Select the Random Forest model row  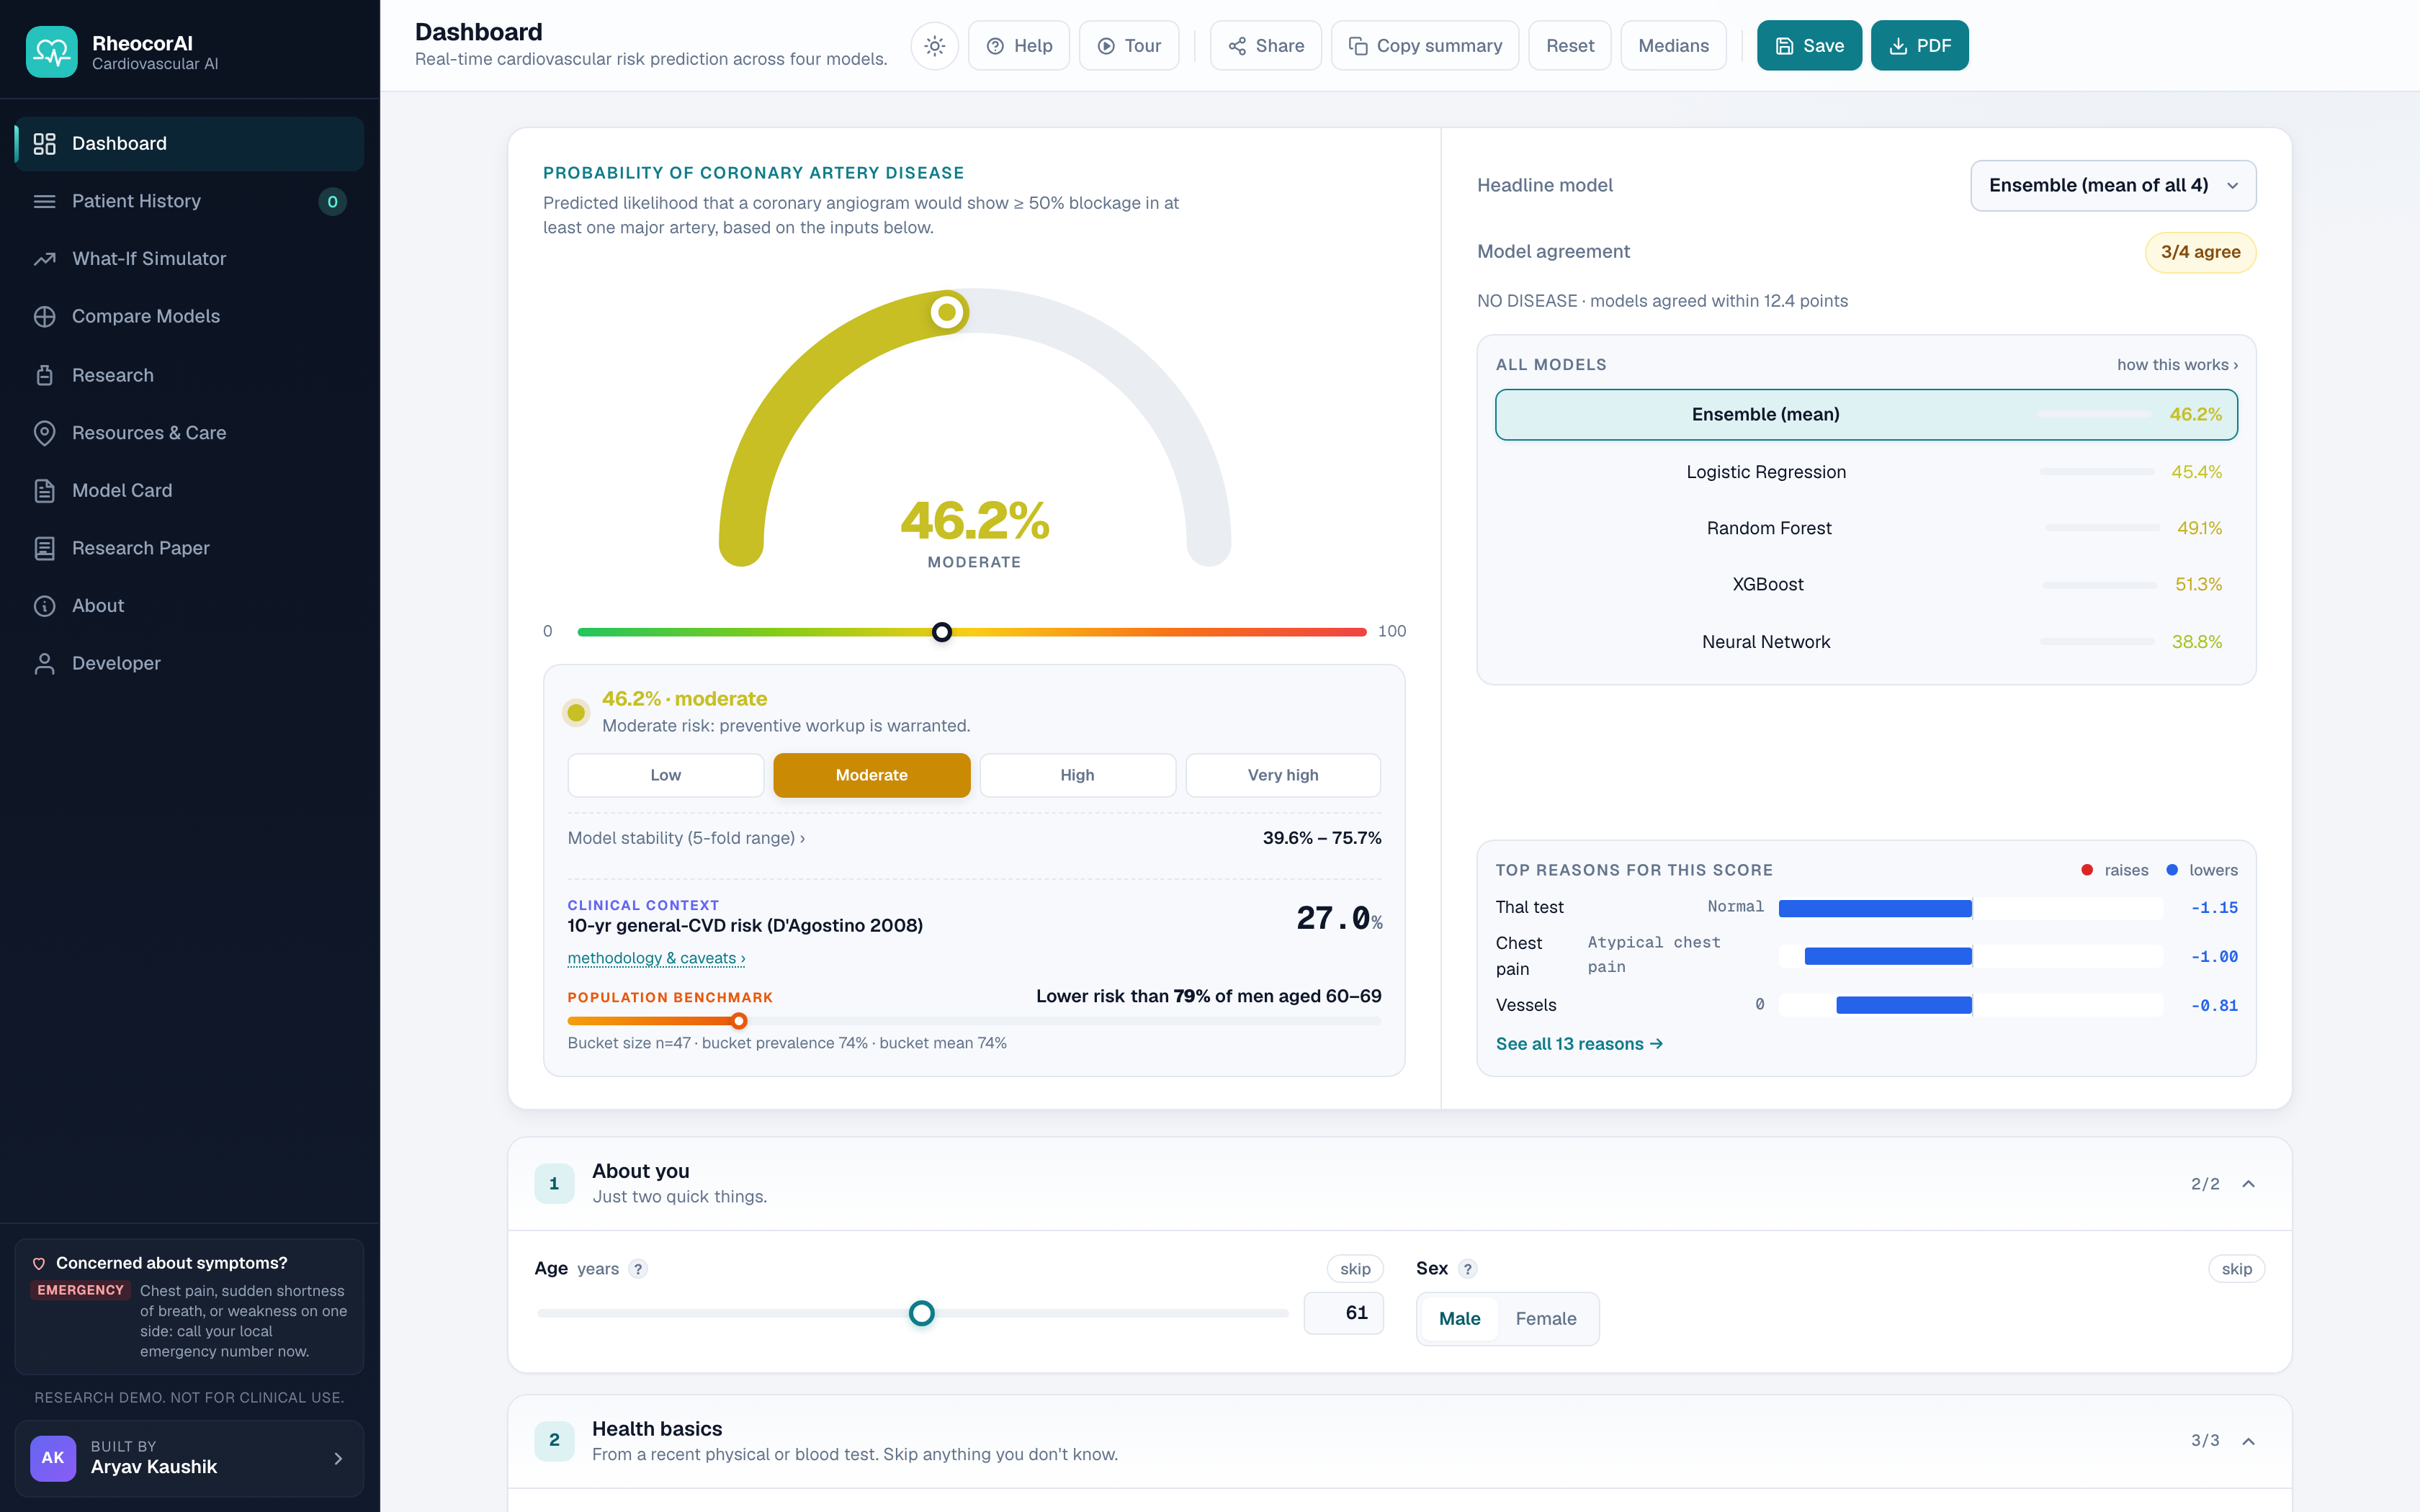pyautogui.click(x=1866, y=528)
